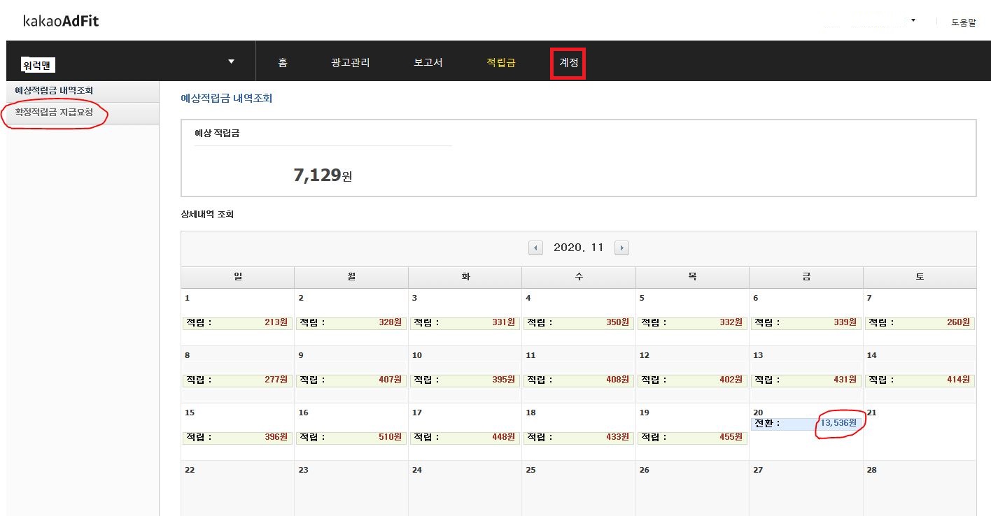991x516 pixels.
Task: Open the 적립금 menu
Action: click(501, 63)
